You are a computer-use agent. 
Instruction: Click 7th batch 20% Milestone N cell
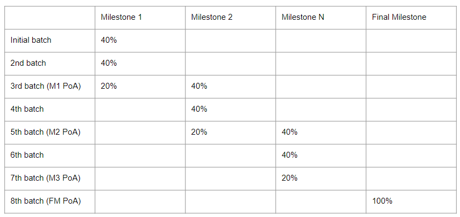[x=290, y=178]
